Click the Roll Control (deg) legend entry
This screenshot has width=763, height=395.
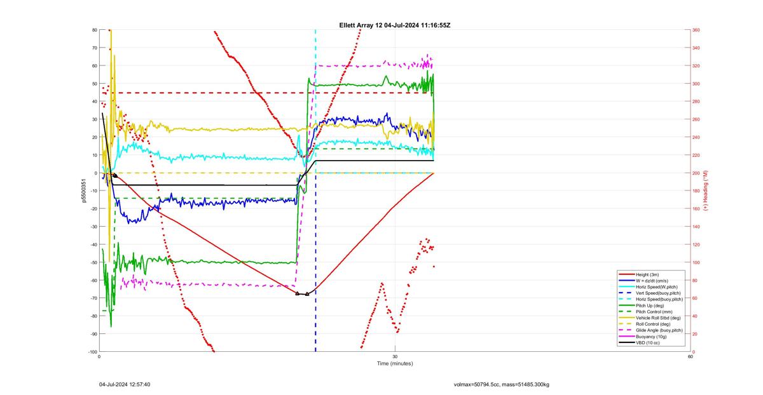652,324
